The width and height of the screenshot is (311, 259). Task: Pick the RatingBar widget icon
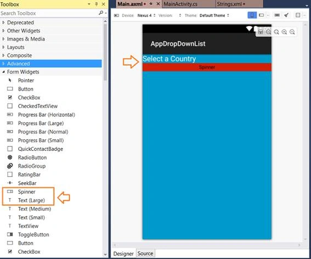(x=10, y=174)
